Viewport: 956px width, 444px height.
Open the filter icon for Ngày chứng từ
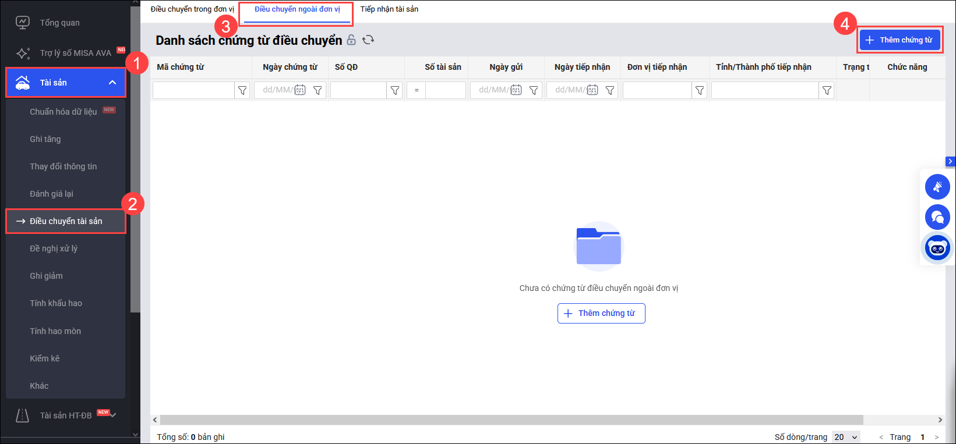tap(318, 90)
